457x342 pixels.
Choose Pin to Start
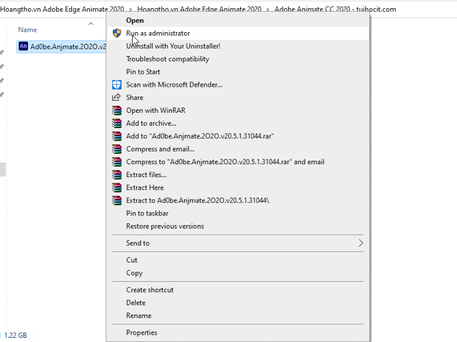(x=238, y=72)
